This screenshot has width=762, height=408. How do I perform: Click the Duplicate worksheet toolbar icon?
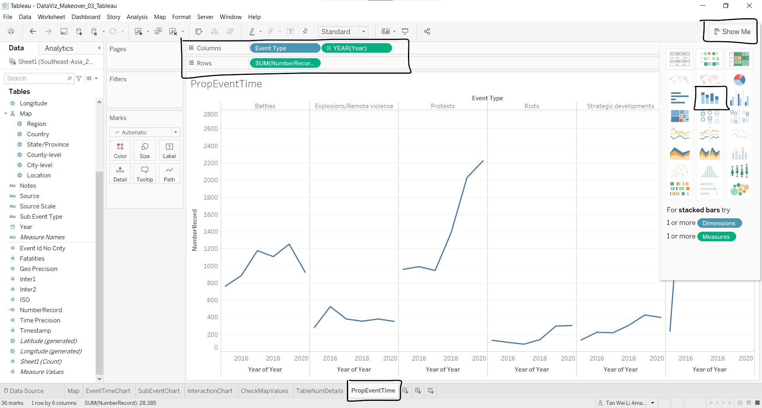tap(158, 32)
